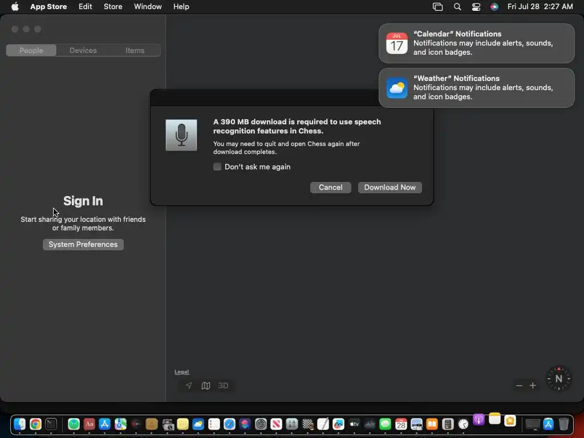Open News from the Dock

pyautogui.click(x=276, y=424)
